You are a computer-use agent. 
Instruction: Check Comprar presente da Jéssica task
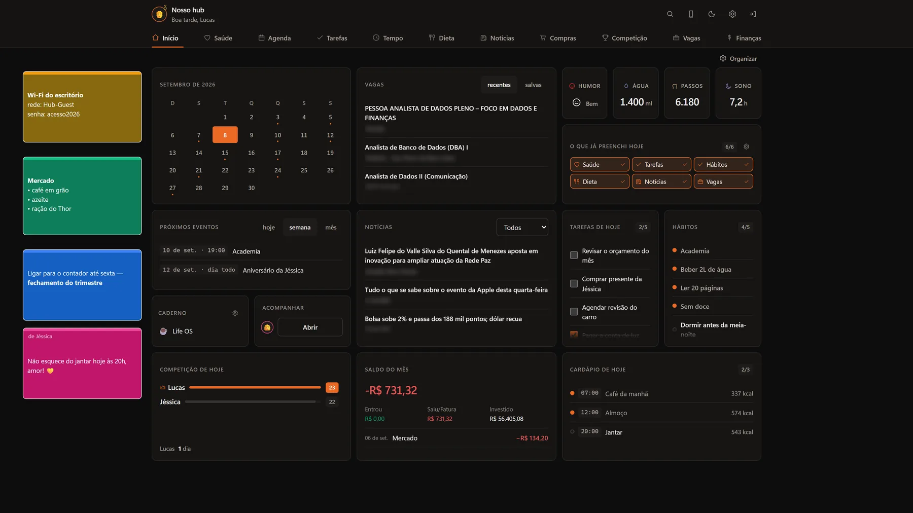tap(574, 283)
